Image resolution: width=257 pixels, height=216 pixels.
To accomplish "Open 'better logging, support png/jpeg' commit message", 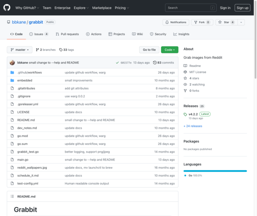I will pyautogui.click(x=87, y=152).
